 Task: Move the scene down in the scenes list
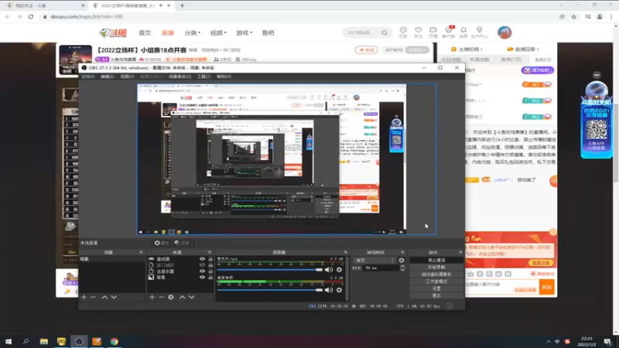(114, 297)
